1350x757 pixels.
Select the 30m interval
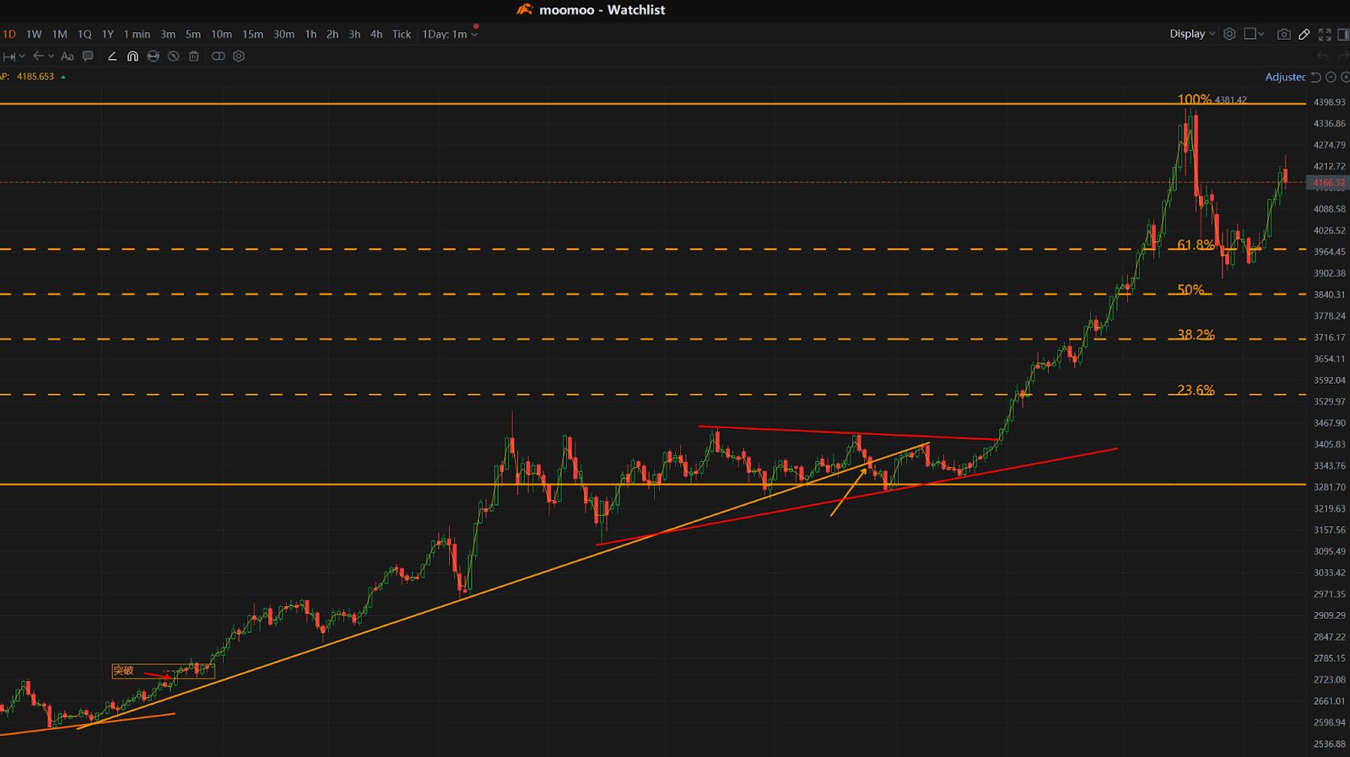283,35
